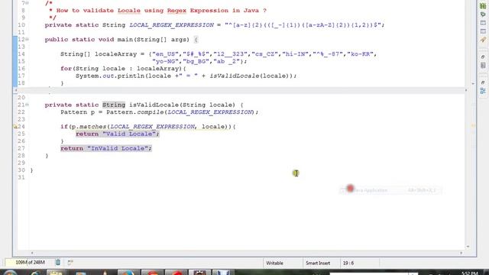The height and width of the screenshot is (275, 489).
Task: Click lower editor vertical scrollbar down arrow
Action: pyautogui.click(x=468, y=247)
